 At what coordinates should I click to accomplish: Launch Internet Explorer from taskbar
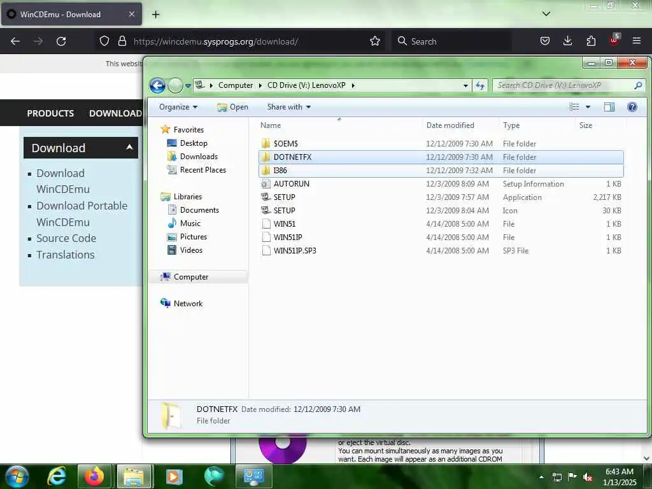pos(56,476)
